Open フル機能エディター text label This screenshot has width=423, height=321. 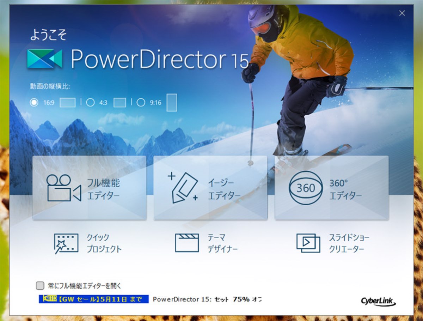click(x=103, y=189)
